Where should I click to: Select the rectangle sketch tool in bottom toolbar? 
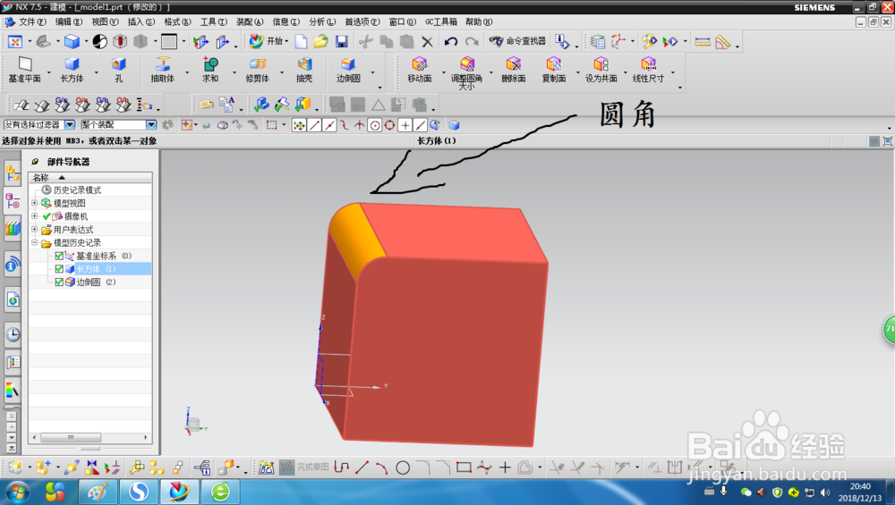(464, 467)
